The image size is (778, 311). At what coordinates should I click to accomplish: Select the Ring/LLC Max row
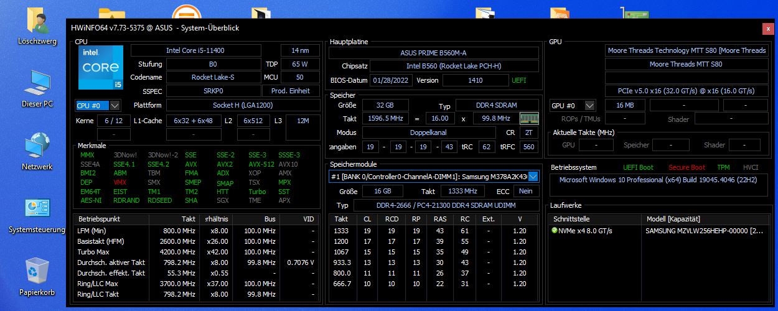[198, 284]
